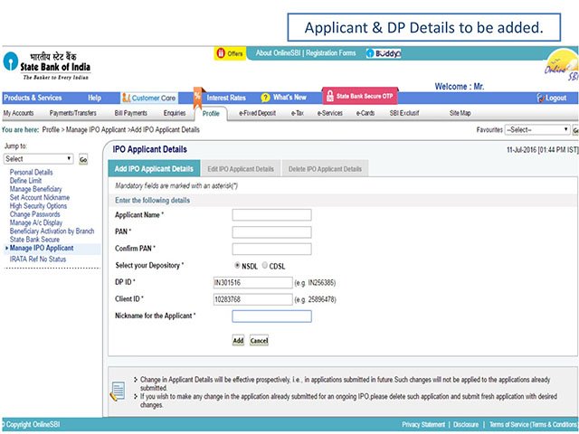Open Manage IPO Applicant sidebar link
The height and width of the screenshot is (434, 579).
(42, 249)
